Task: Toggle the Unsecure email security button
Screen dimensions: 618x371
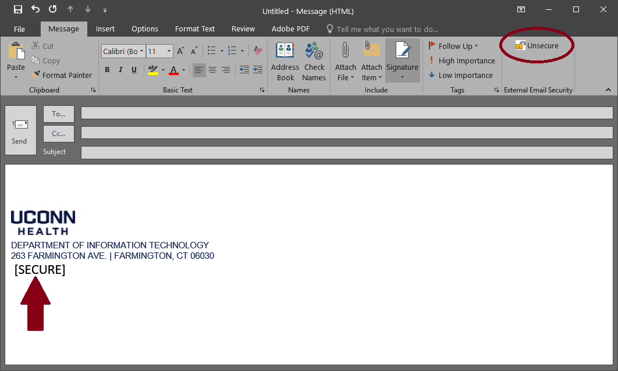Action: click(x=537, y=46)
